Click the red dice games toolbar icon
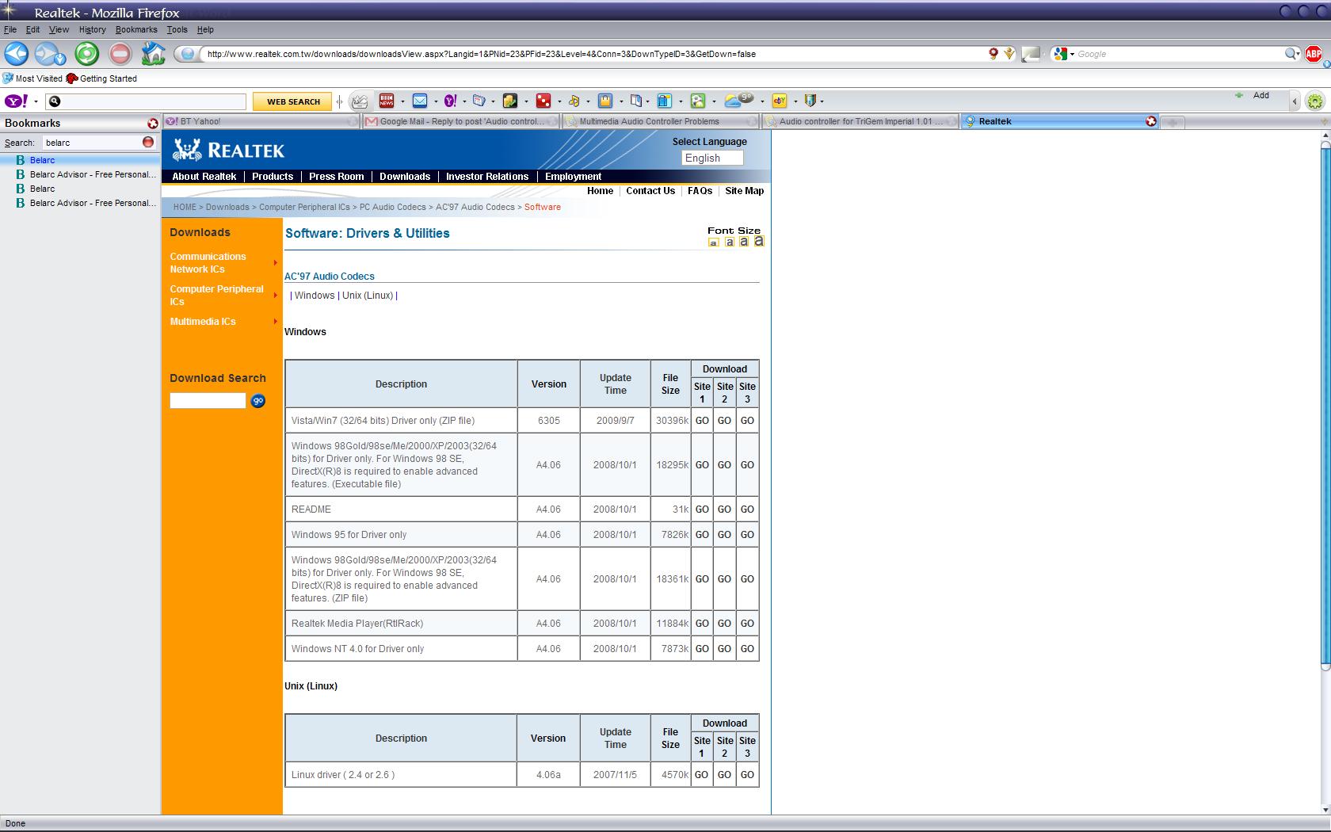1331x832 pixels. [x=543, y=101]
